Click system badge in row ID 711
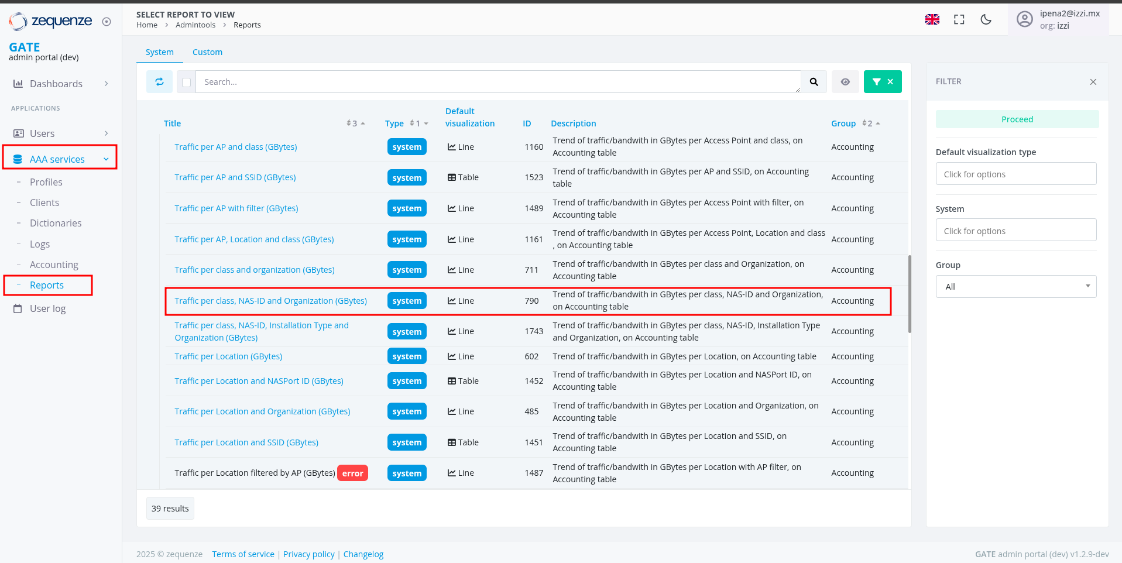Viewport: 1122px width, 563px height. [407, 270]
